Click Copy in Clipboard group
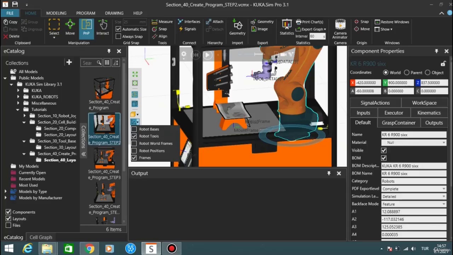This screenshot has width=453, height=255. pos(10,22)
